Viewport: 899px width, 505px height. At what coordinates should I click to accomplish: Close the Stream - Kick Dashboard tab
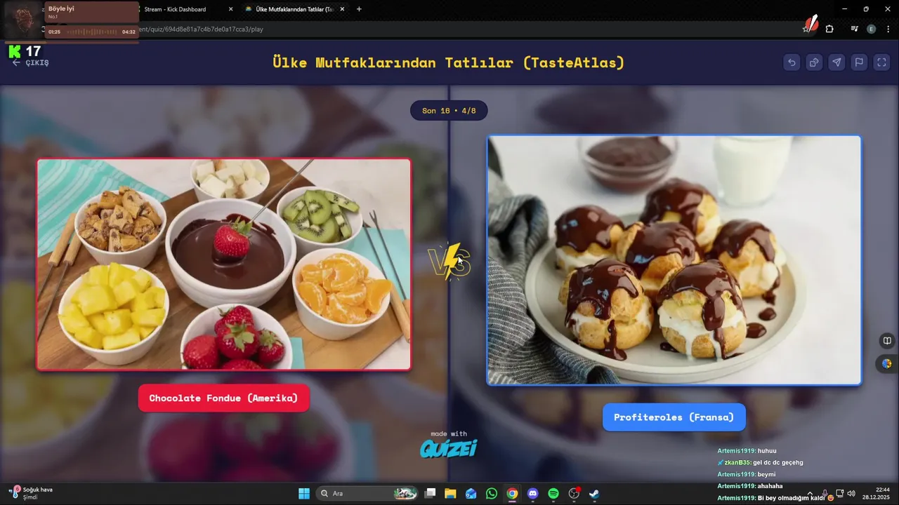(x=230, y=9)
